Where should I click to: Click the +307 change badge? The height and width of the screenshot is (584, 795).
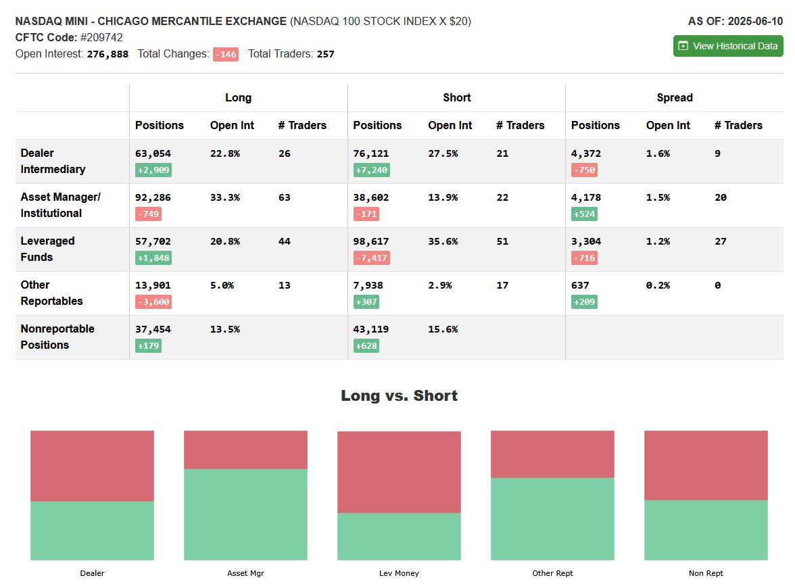click(366, 302)
